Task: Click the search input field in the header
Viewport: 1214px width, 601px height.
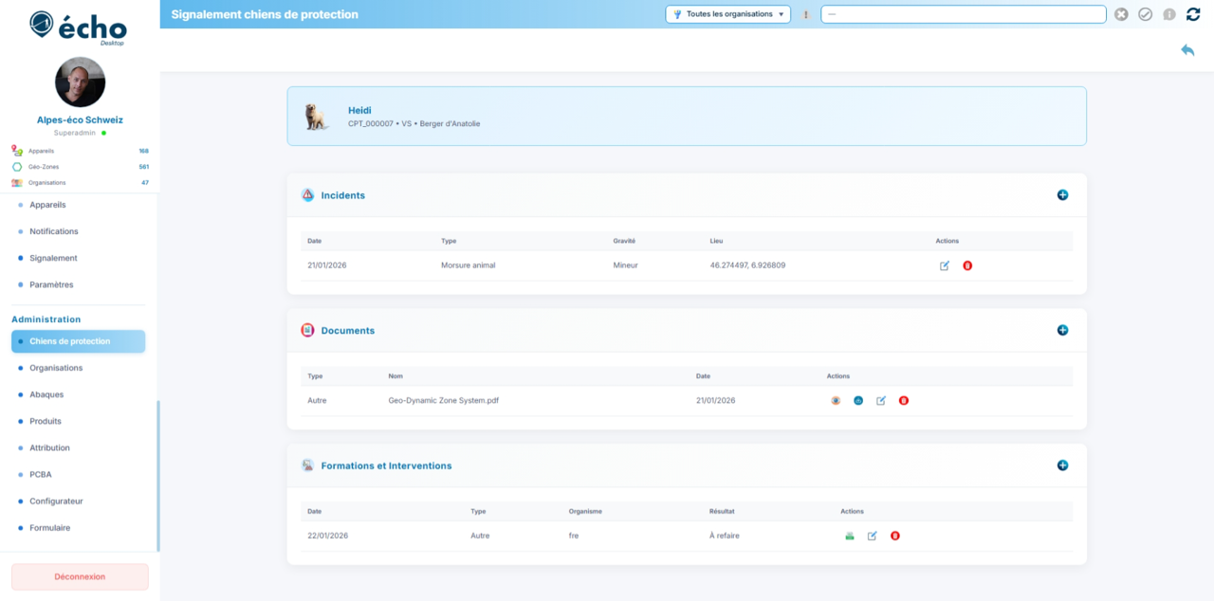Action: 963,14
